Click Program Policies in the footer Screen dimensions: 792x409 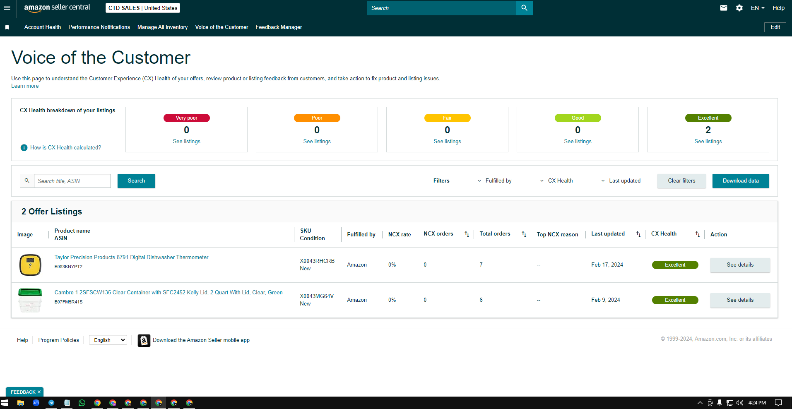58,340
